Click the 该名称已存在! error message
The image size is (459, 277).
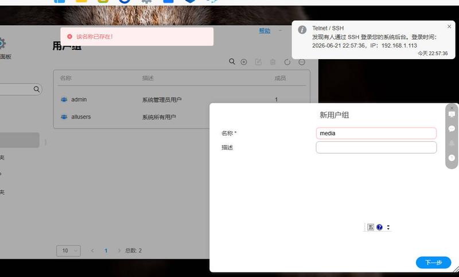pyautogui.click(x=95, y=37)
